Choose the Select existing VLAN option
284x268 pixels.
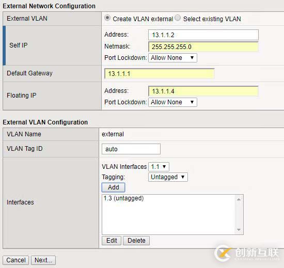(178, 18)
